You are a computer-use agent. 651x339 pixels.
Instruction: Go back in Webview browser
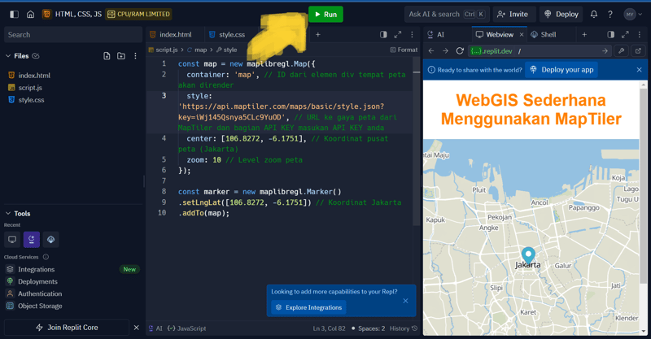click(431, 51)
